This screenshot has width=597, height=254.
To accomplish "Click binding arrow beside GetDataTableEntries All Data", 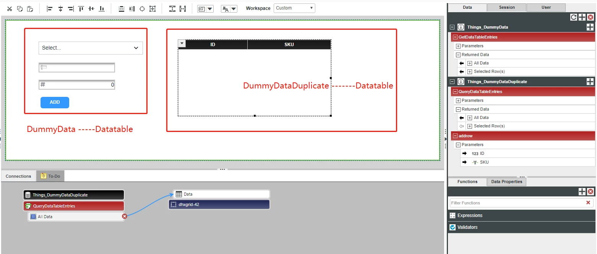I will click(461, 63).
